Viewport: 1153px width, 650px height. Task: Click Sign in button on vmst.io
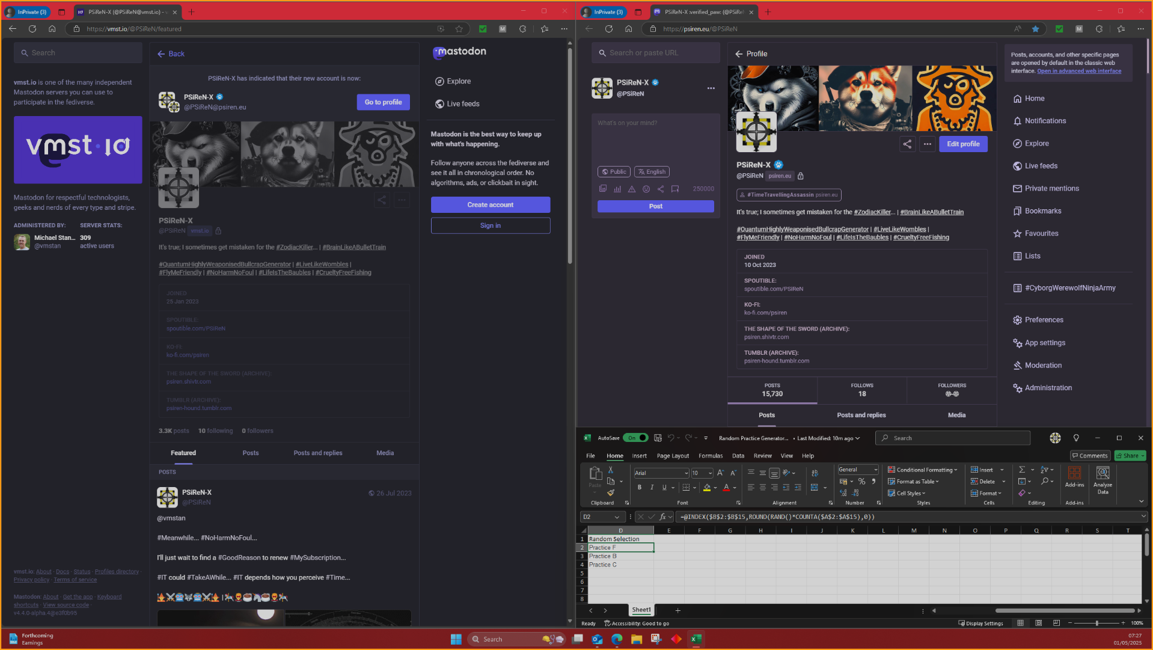[x=490, y=225]
